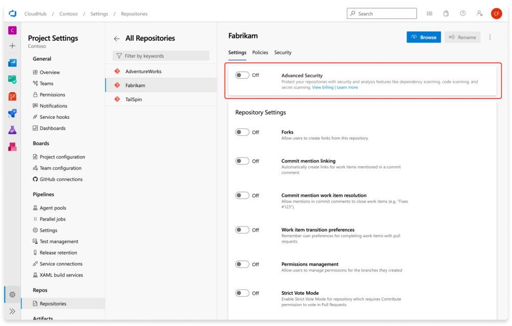The image size is (512, 326).
Task: Click the Filter by keywords field
Action: pos(161,56)
